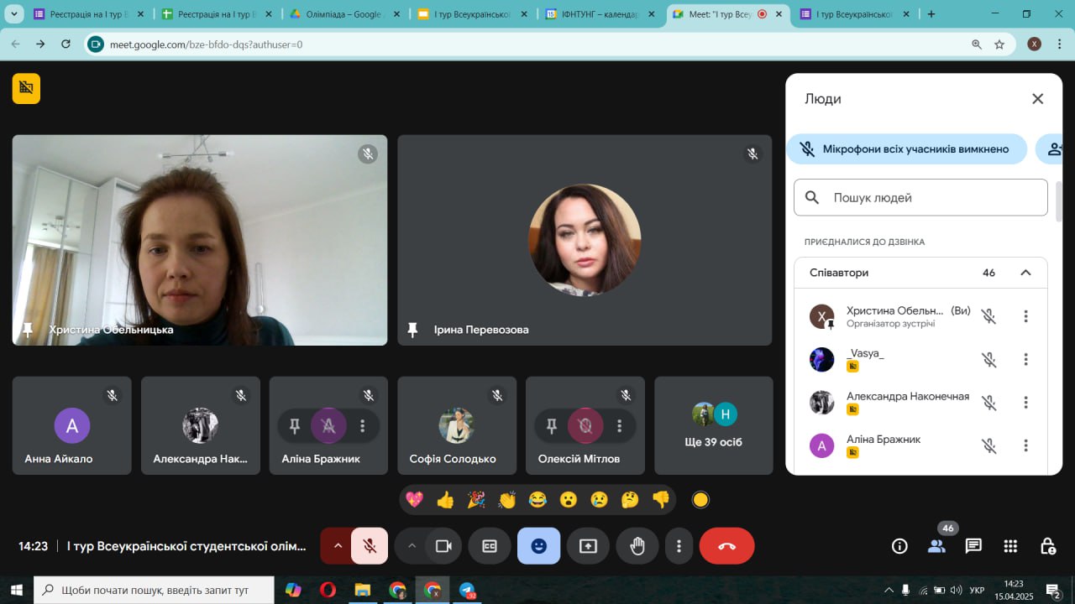
Task: Toggle the microphone mute button
Action: tap(370, 546)
